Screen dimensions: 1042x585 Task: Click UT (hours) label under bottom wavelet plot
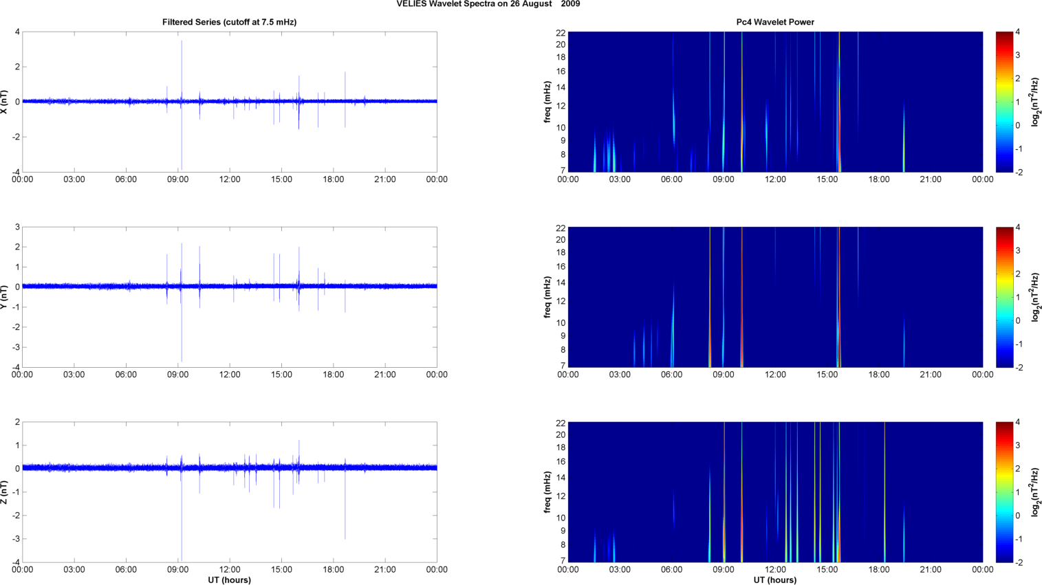[x=774, y=580]
